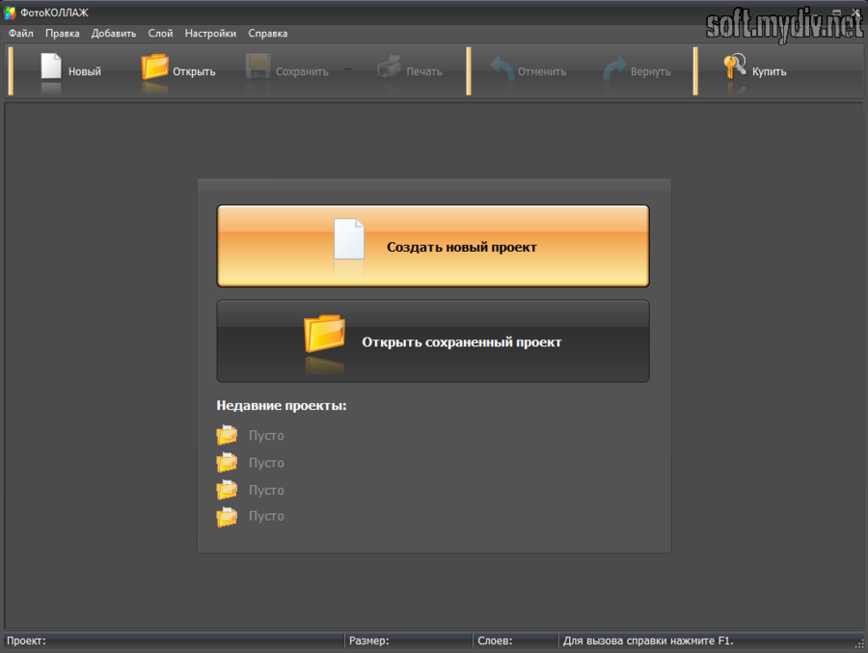The width and height of the screenshot is (868, 653).
Task: Open the Добавить menu
Action: tap(114, 33)
